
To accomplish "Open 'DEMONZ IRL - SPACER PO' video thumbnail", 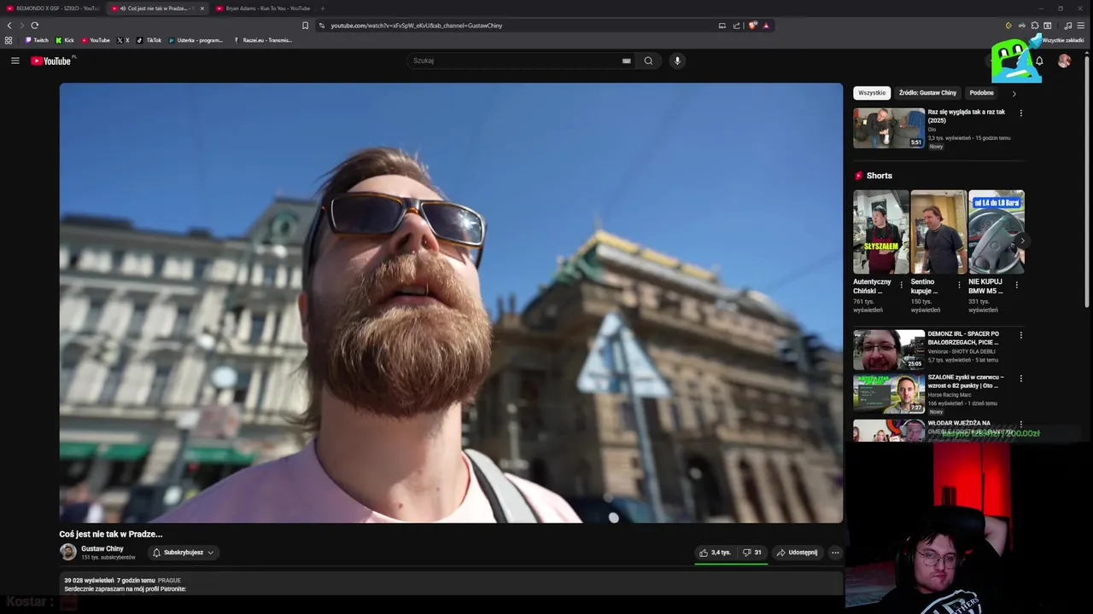I will (889, 350).
